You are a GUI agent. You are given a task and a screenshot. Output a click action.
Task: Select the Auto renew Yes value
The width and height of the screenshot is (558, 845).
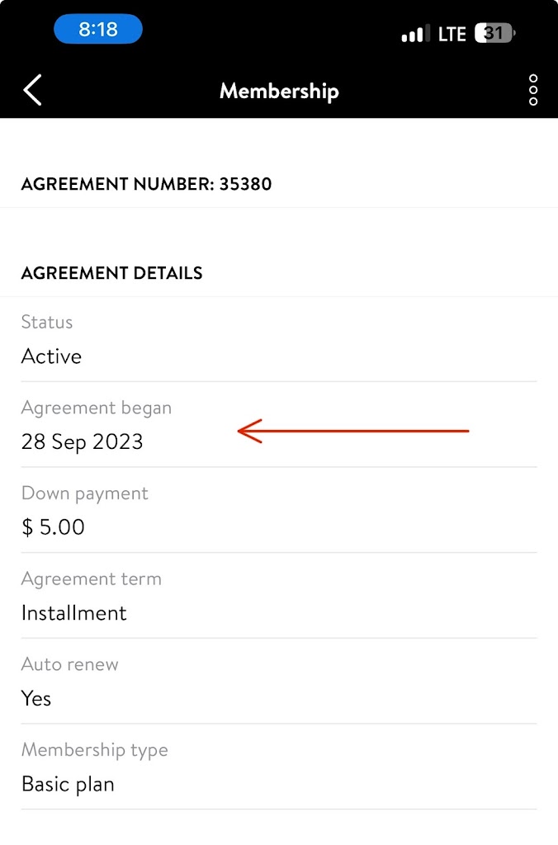36,698
